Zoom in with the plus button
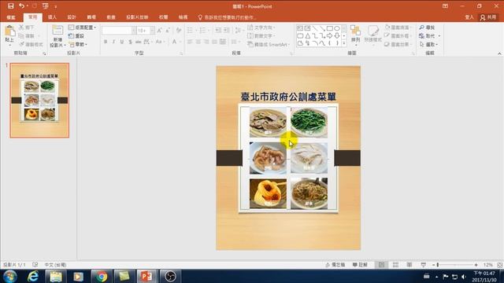The image size is (504, 283). pyautogui.click(x=476, y=265)
